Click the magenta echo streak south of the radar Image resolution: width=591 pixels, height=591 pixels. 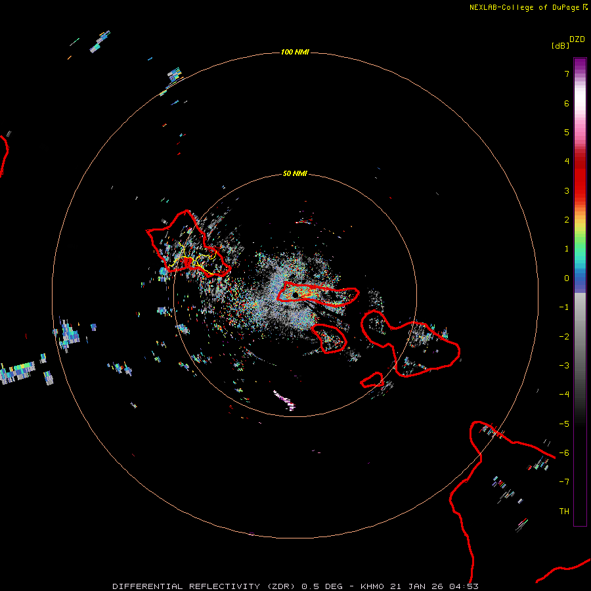(284, 400)
